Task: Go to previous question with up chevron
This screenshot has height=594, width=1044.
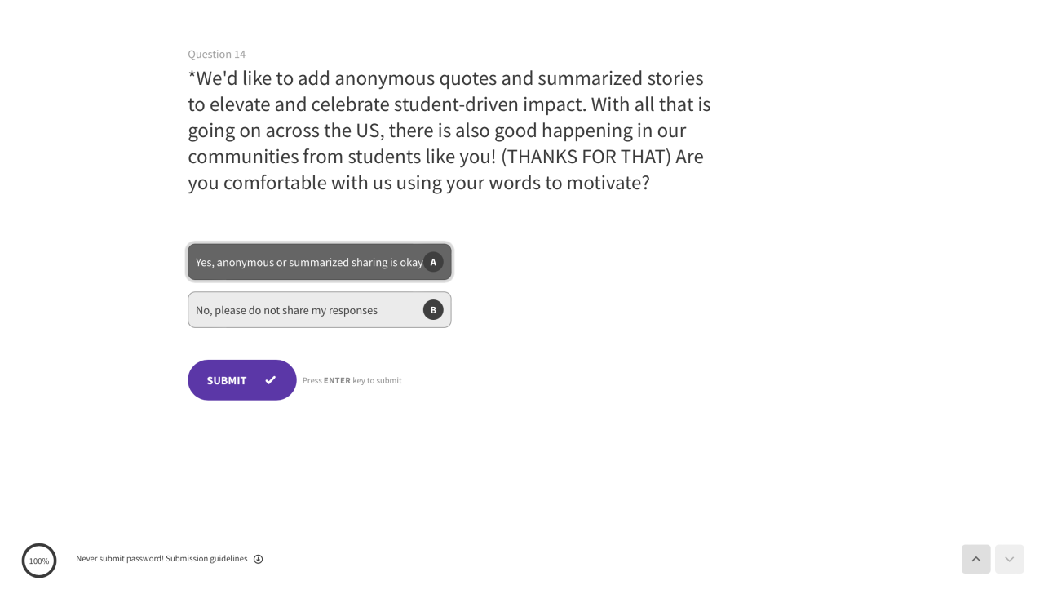Action: click(975, 559)
